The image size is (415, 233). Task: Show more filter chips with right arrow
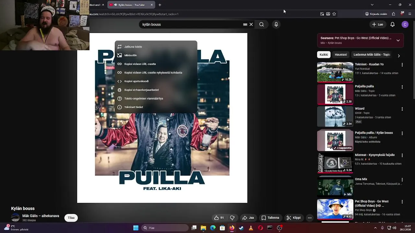(x=399, y=56)
